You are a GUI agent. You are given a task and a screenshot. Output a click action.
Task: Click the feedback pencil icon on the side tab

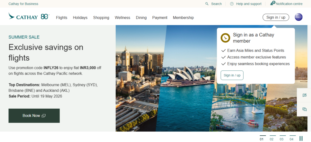pos(304,95)
